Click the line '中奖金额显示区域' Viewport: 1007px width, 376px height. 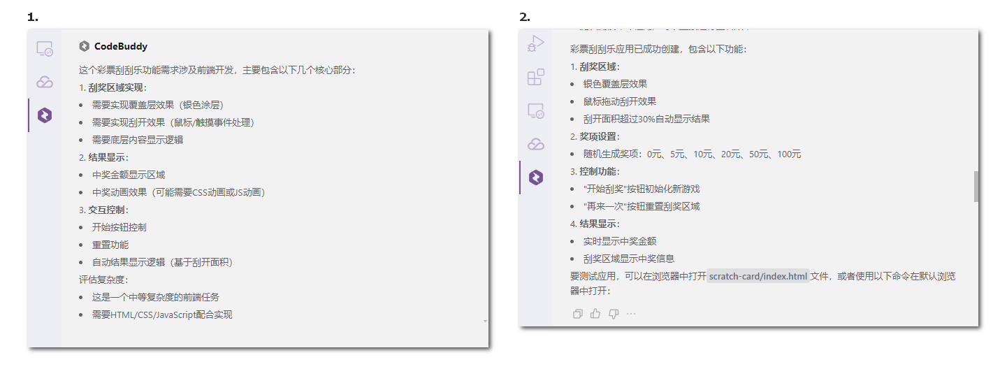pyautogui.click(x=129, y=175)
